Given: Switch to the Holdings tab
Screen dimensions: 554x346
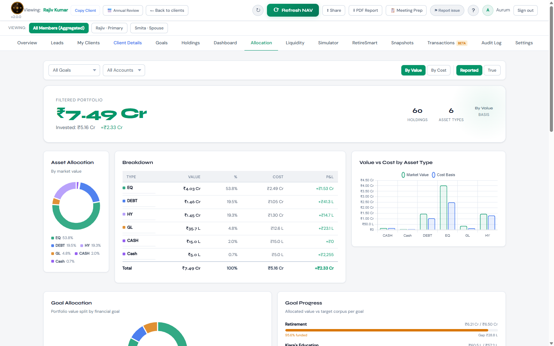Looking at the screenshot, I should [191, 43].
